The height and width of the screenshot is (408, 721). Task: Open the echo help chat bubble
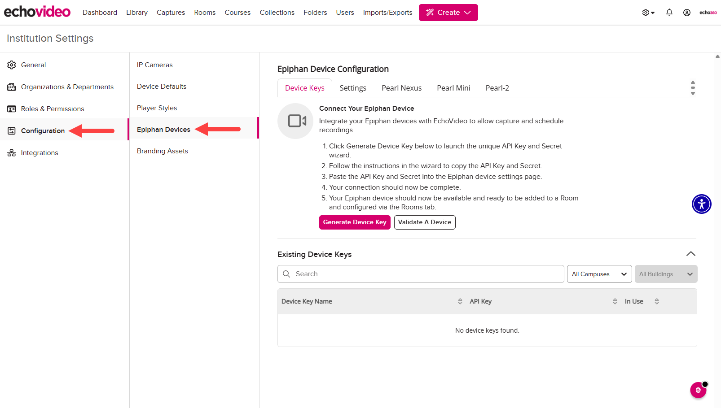click(698, 390)
